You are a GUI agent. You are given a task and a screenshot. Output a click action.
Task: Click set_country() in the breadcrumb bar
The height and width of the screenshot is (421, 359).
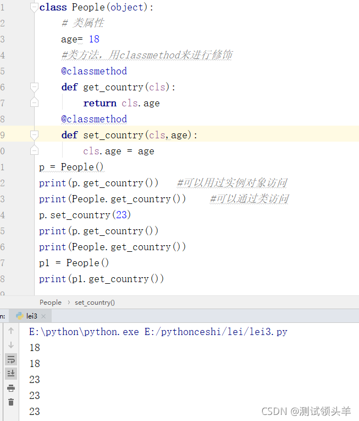click(x=95, y=302)
